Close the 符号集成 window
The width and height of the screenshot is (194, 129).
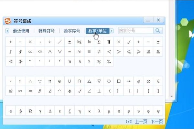point(158,20)
